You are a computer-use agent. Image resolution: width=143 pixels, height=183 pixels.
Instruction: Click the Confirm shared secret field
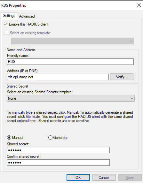[x=58, y=163]
